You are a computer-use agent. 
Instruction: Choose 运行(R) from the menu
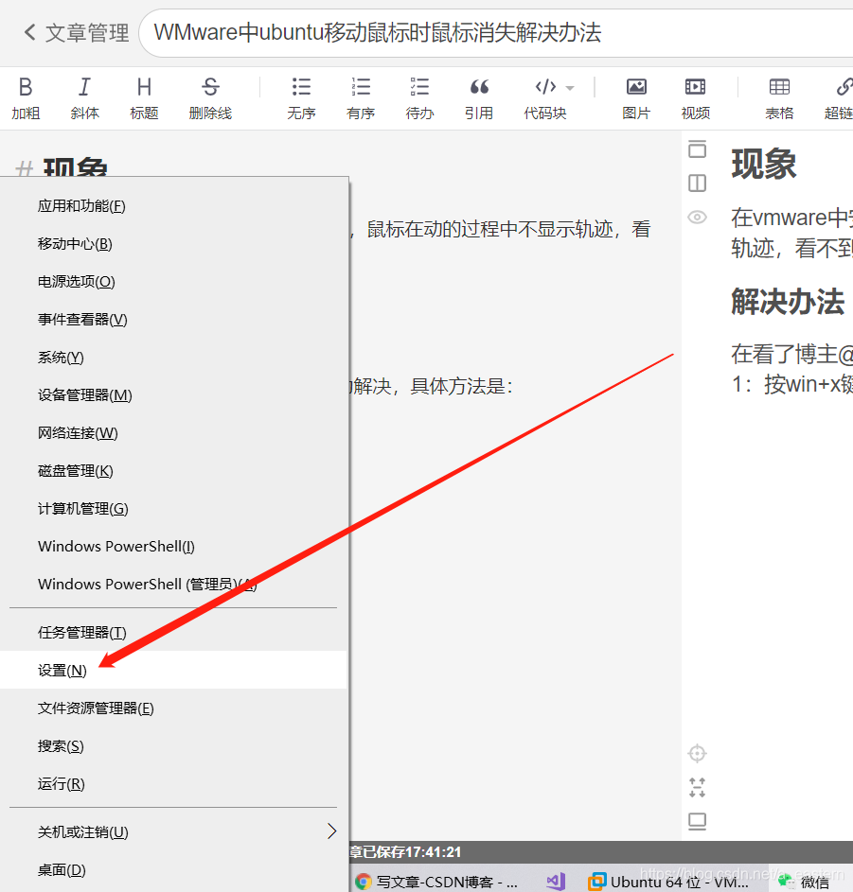173,784
